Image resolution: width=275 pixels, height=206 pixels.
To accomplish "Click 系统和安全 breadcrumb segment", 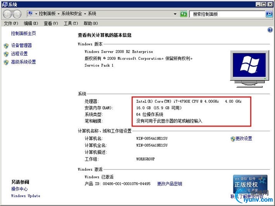I will [x=71, y=14].
